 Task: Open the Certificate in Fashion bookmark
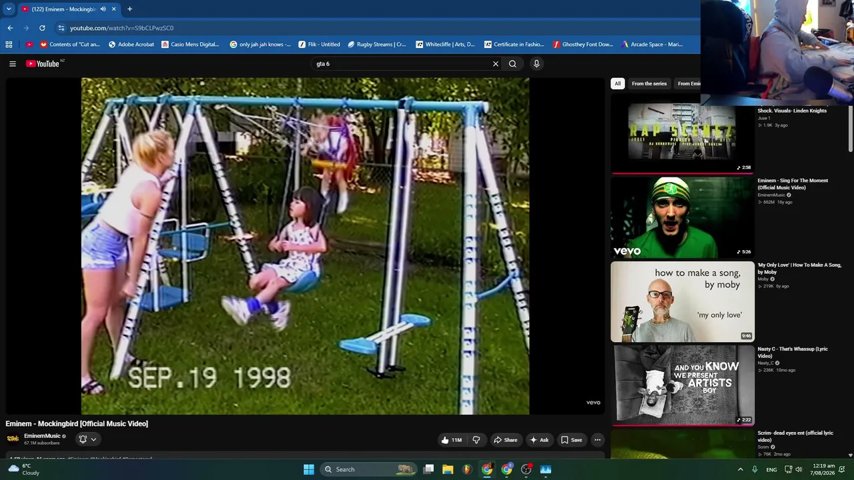[x=514, y=45]
